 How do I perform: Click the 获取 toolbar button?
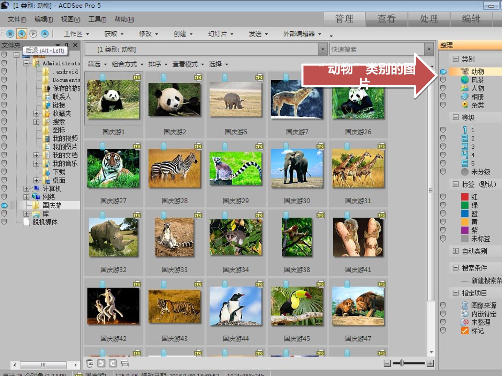coord(114,34)
